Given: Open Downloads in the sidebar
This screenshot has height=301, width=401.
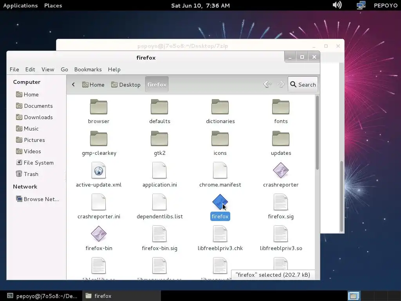Looking at the screenshot, I should point(34,117).
